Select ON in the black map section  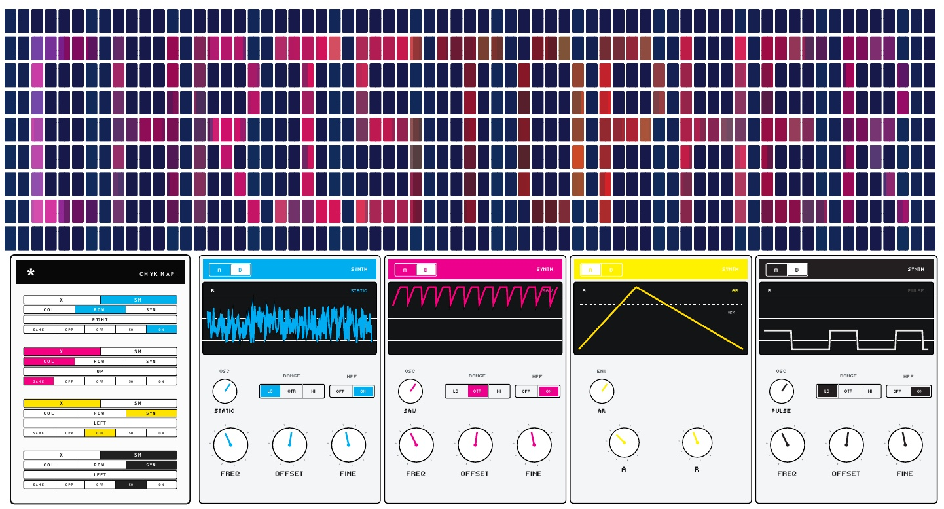[162, 484]
